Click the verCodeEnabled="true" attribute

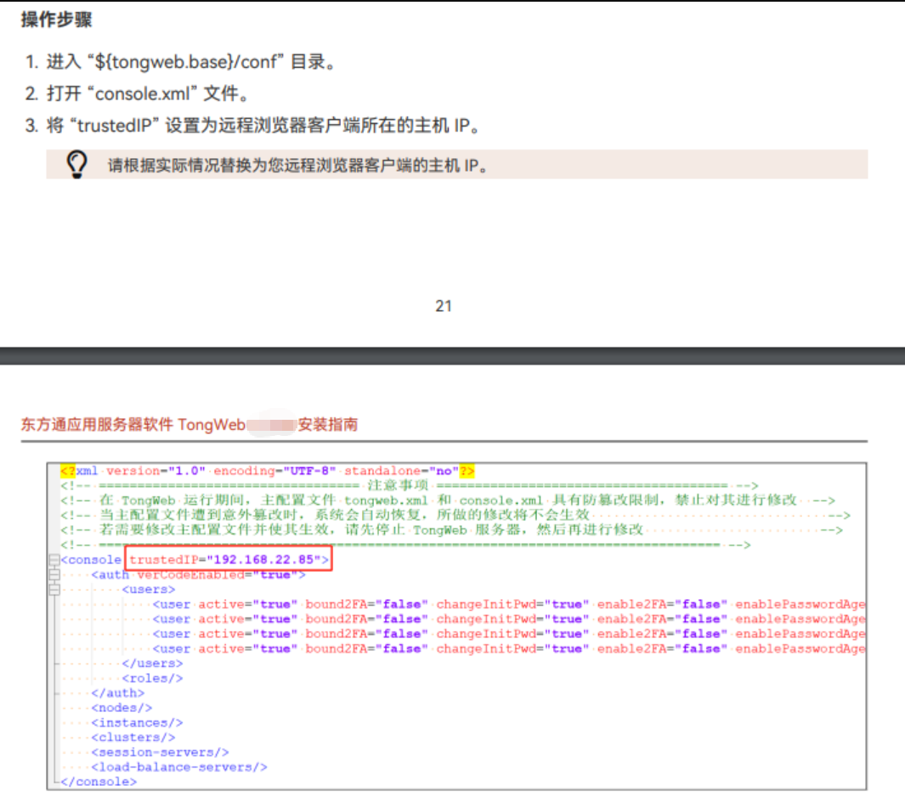click(218, 574)
